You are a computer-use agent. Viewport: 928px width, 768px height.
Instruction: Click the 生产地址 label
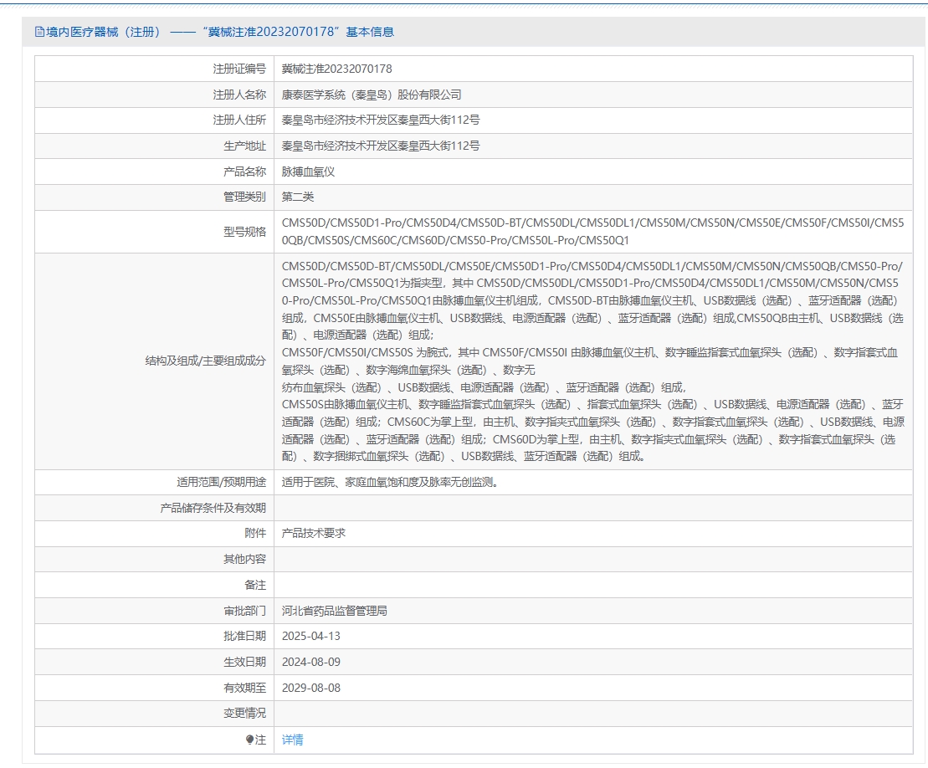tap(245, 146)
